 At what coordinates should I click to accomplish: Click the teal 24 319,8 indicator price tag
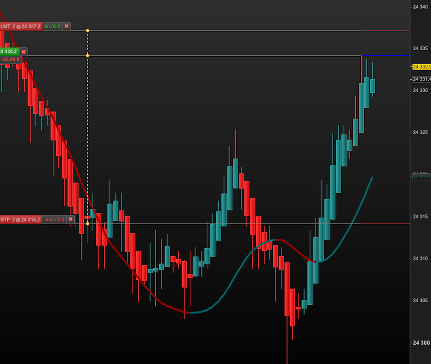[x=421, y=176]
